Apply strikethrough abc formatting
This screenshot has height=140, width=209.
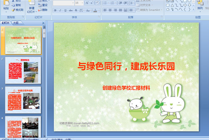click(71, 10)
